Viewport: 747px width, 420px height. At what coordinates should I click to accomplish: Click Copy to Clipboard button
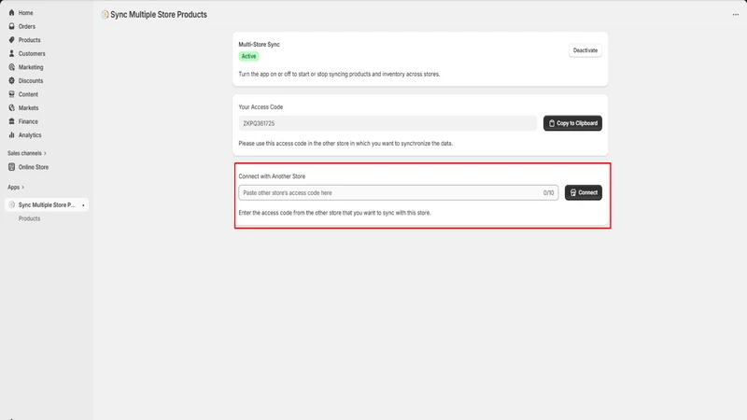[x=572, y=123]
